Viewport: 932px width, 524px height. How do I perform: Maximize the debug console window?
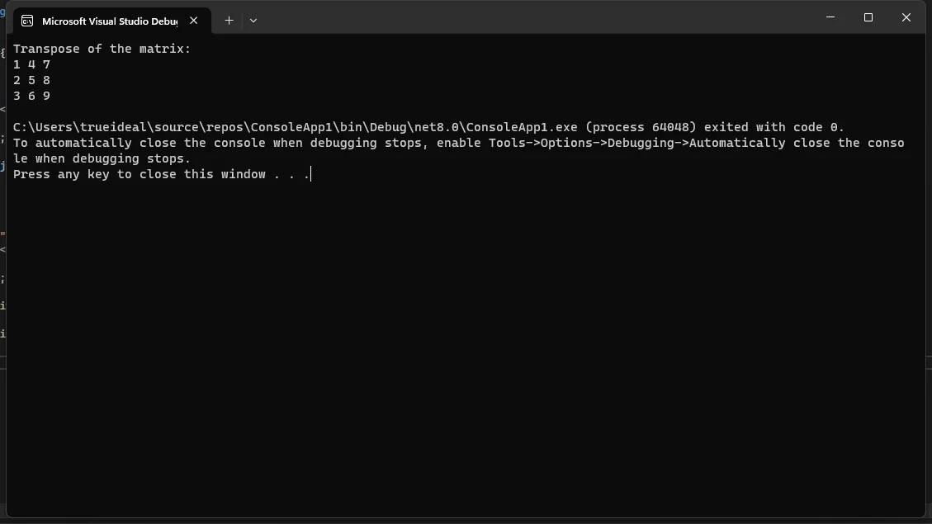868,17
